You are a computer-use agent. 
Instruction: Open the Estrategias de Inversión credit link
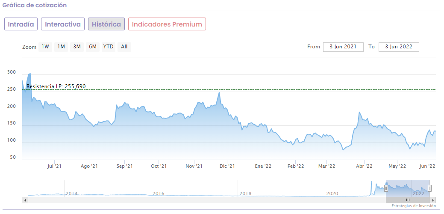tap(413, 206)
